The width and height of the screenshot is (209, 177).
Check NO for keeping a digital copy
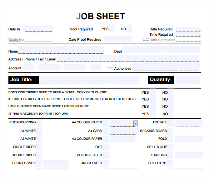tap(171, 92)
